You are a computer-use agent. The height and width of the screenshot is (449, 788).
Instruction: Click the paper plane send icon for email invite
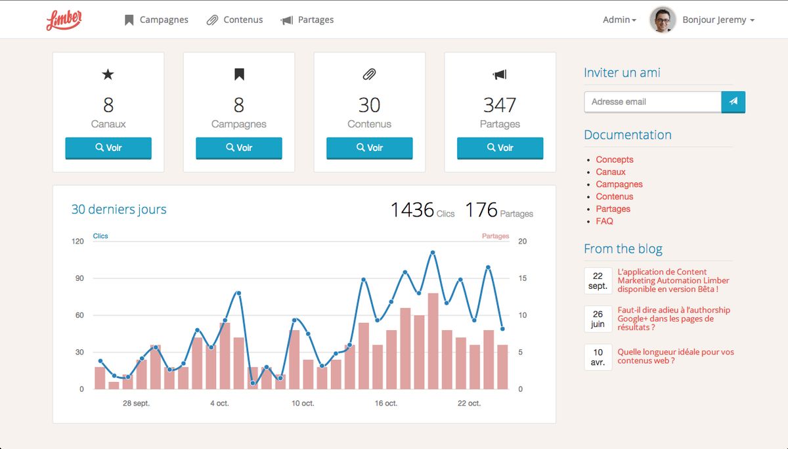[x=733, y=102]
